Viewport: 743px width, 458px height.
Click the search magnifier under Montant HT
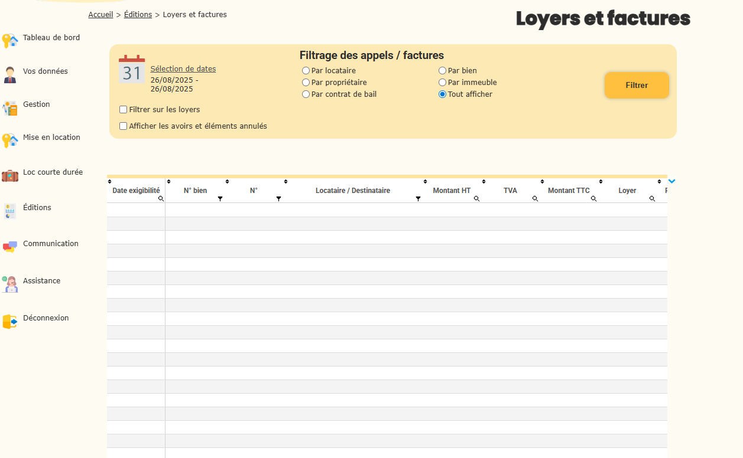[476, 199]
